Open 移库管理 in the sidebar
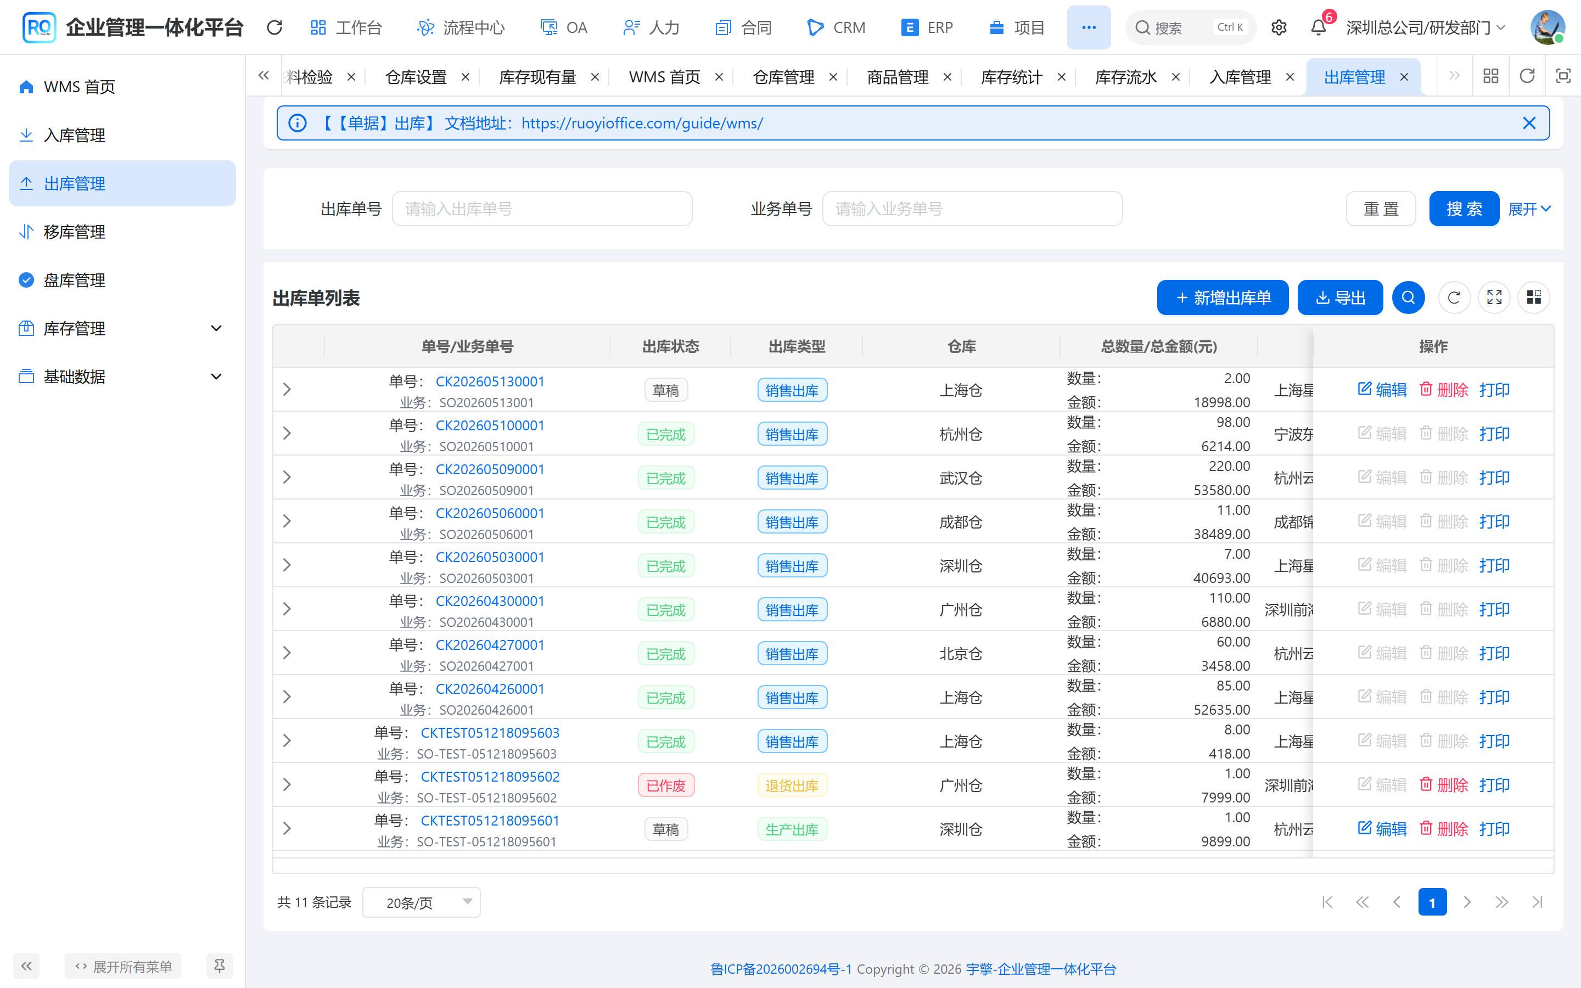Viewport: 1581px width, 988px height. tap(122, 231)
